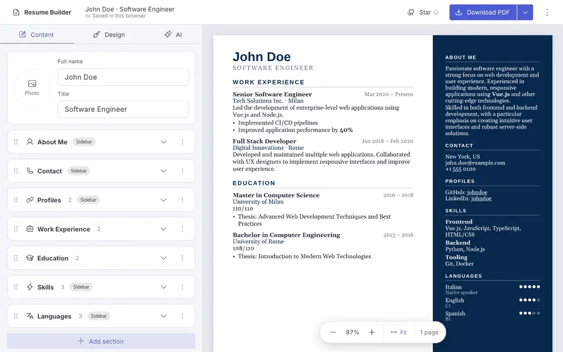
Task: Click the star outline icon
Action: click(x=436, y=12)
